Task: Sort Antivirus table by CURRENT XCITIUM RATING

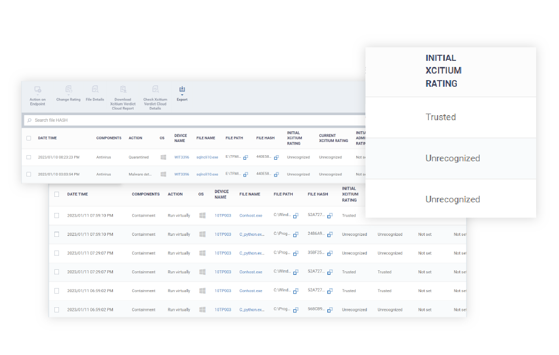Action: point(334,138)
